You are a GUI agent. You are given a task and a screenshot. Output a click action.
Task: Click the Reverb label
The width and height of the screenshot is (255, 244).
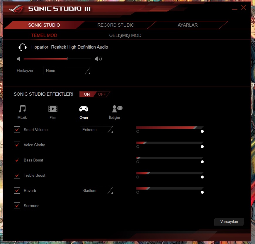(x=30, y=190)
